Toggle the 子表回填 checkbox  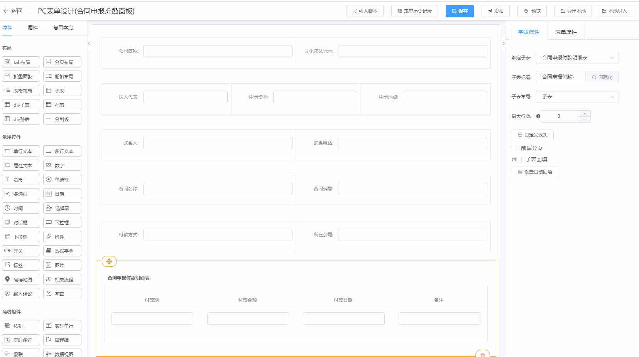tap(519, 160)
